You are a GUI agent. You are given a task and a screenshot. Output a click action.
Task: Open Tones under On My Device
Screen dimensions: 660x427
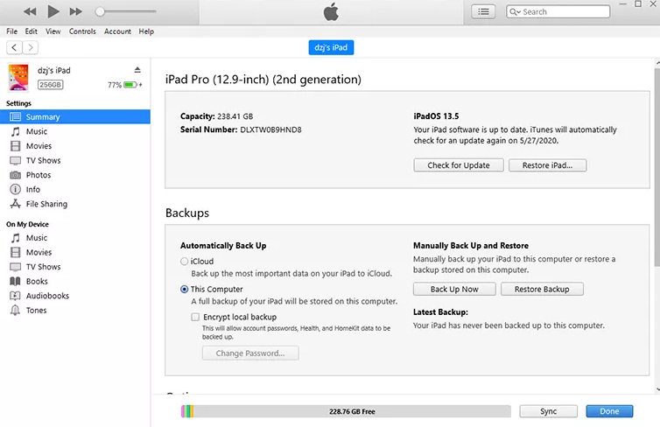point(36,311)
